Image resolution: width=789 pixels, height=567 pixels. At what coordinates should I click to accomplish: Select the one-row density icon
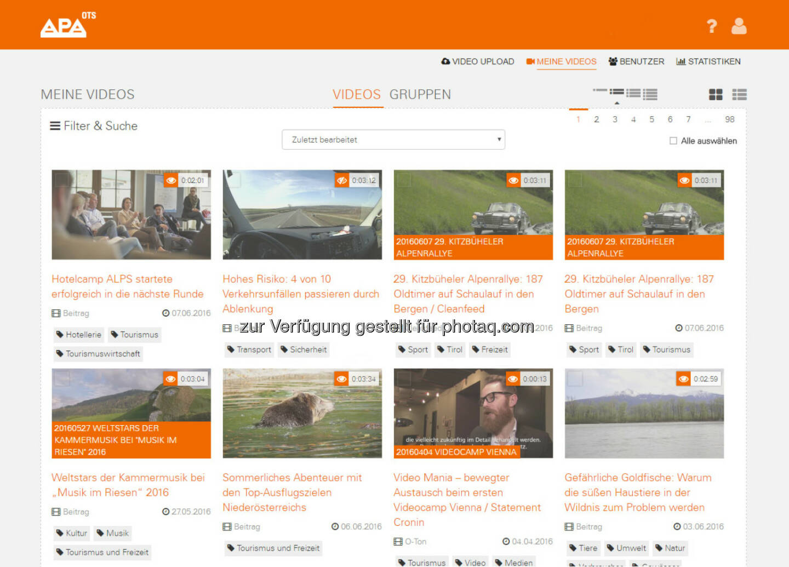tap(600, 90)
